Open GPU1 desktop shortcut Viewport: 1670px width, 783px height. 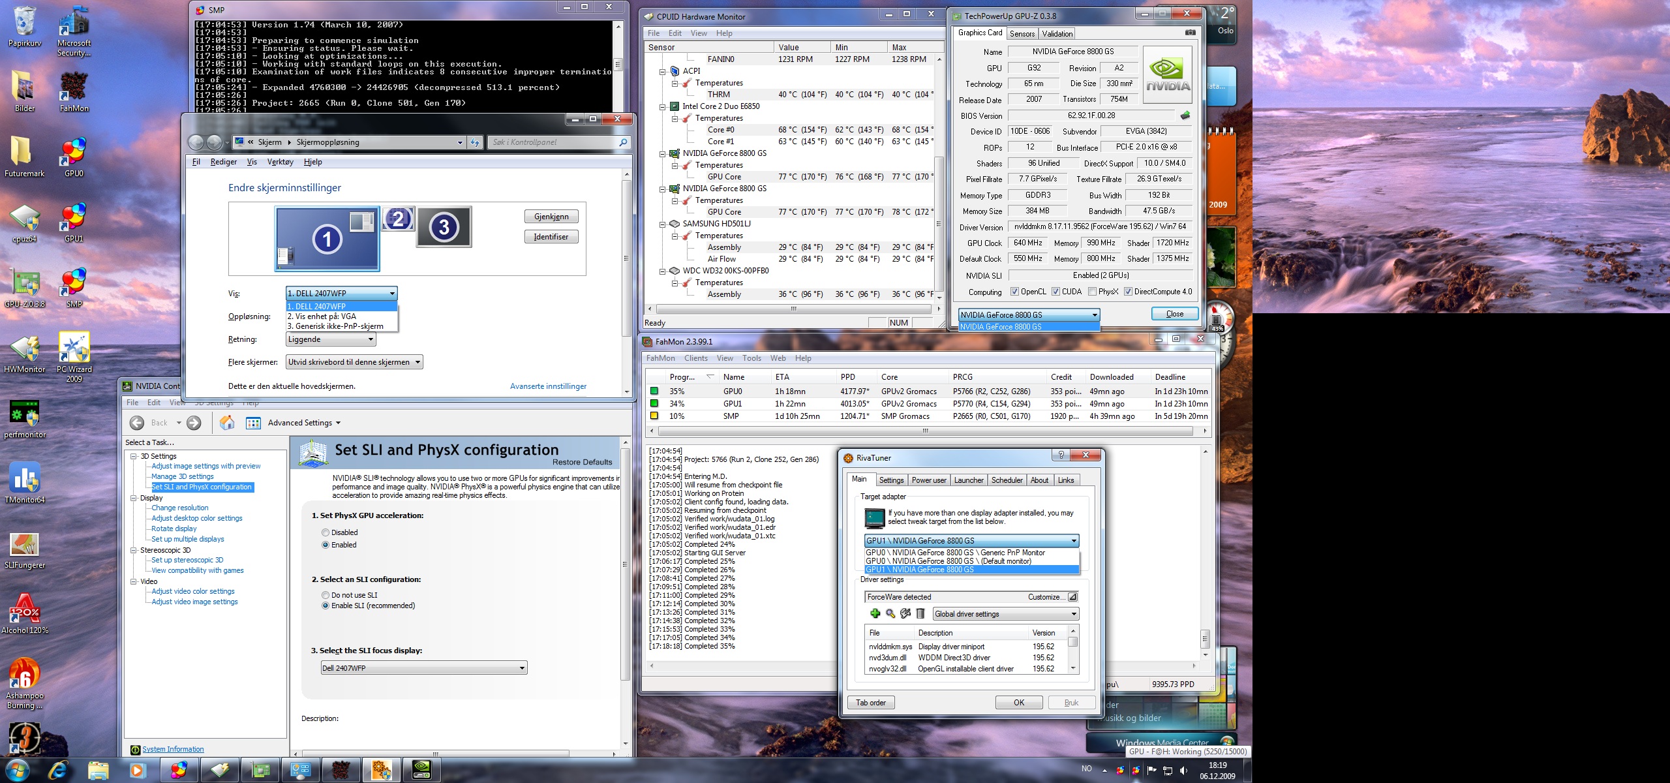[74, 222]
